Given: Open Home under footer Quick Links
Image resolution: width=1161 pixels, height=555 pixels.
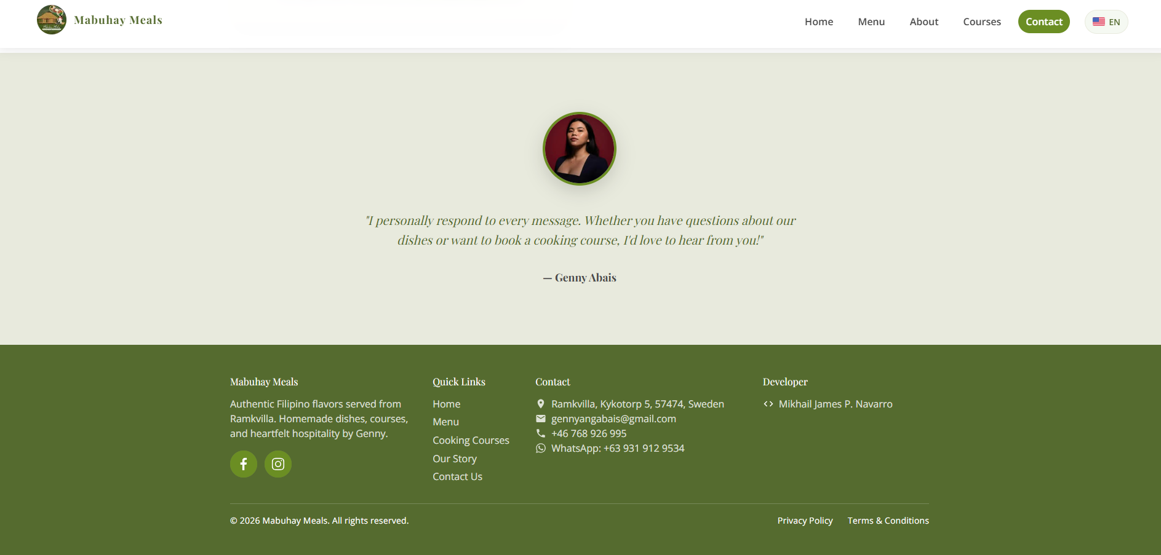Looking at the screenshot, I should pos(447,404).
